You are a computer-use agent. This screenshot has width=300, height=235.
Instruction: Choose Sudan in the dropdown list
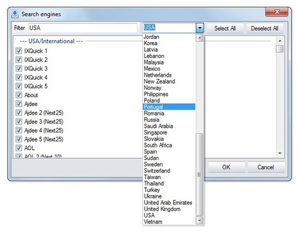click(169, 158)
